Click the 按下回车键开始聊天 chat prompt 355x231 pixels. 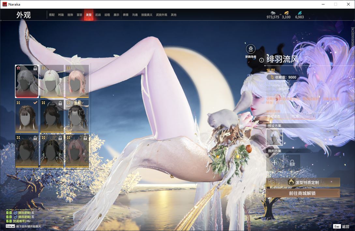click(x=29, y=226)
